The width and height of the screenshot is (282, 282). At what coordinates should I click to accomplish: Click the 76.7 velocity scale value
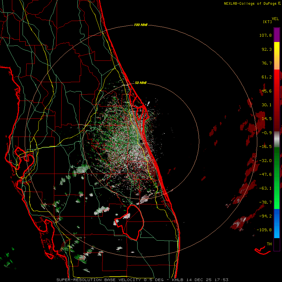(267, 63)
